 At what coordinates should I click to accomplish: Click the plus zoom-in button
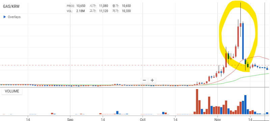point(152,80)
